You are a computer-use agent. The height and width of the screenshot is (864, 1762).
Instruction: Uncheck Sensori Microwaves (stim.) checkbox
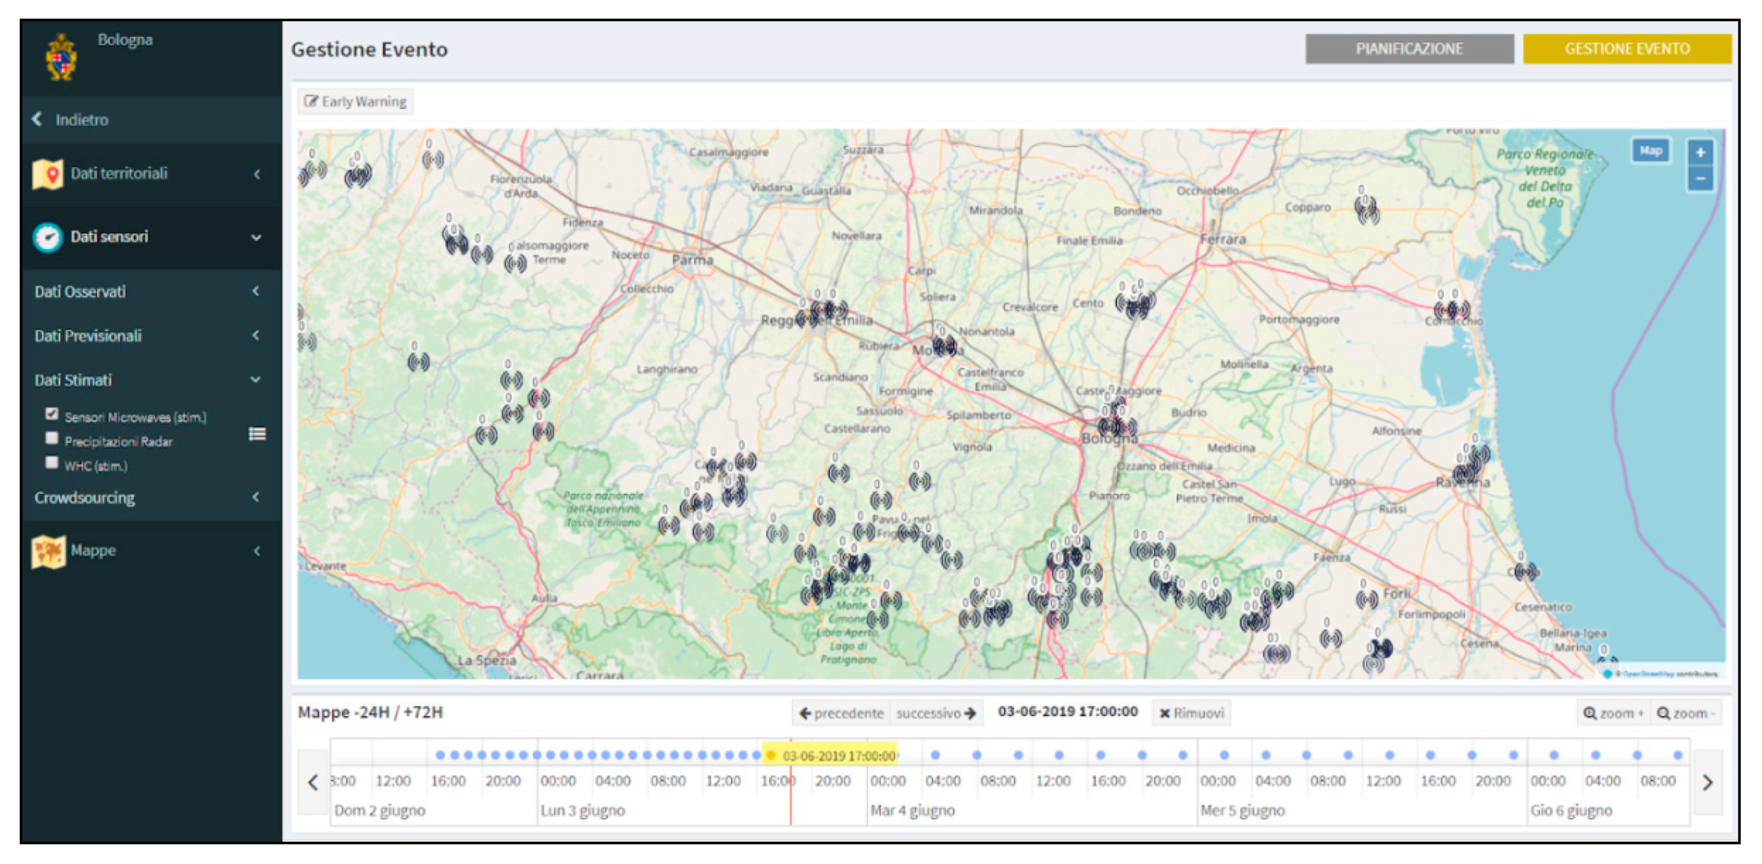51,413
